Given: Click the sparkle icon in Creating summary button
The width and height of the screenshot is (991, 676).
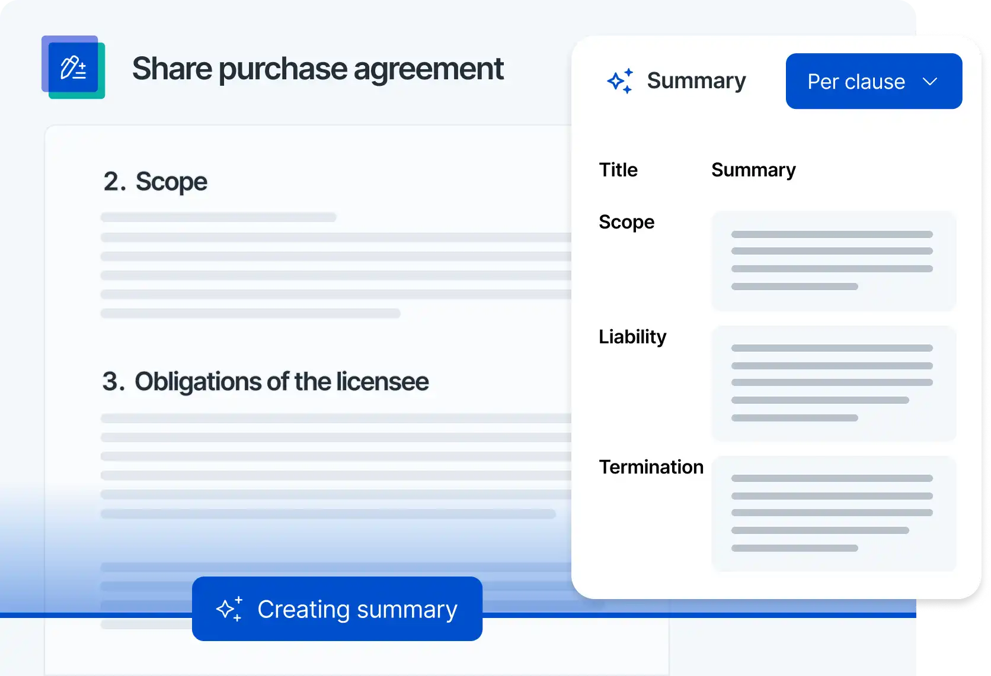Looking at the screenshot, I should 229,609.
